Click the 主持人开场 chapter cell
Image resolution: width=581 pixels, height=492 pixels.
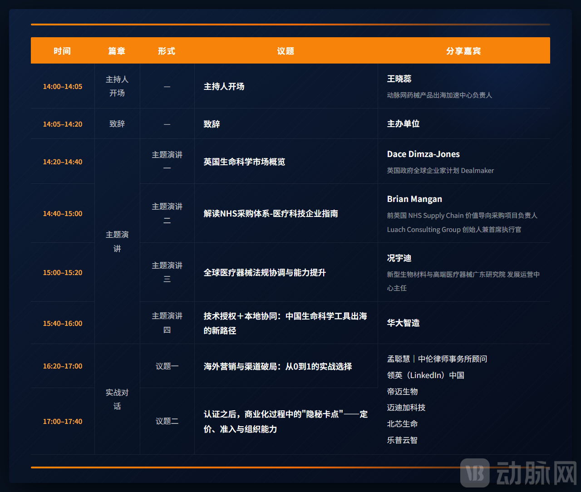click(117, 86)
